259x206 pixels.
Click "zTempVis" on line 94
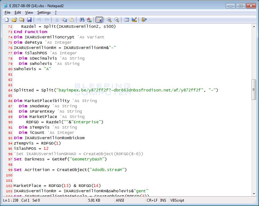(x=24, y=143)
